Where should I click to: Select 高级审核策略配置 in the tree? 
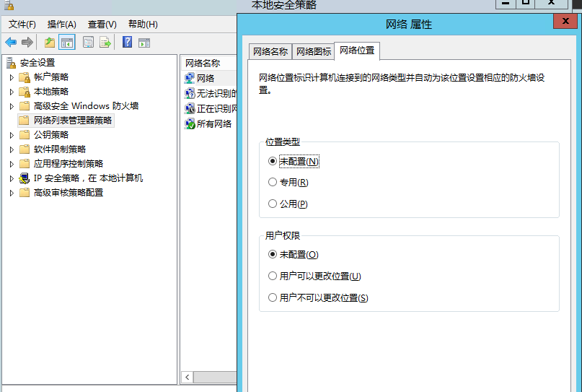point(69,193)
